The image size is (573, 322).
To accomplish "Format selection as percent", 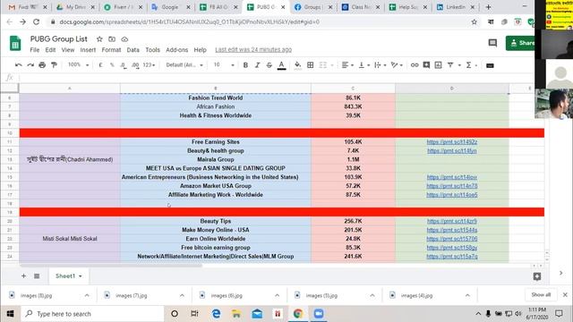I will click(112, 65).
